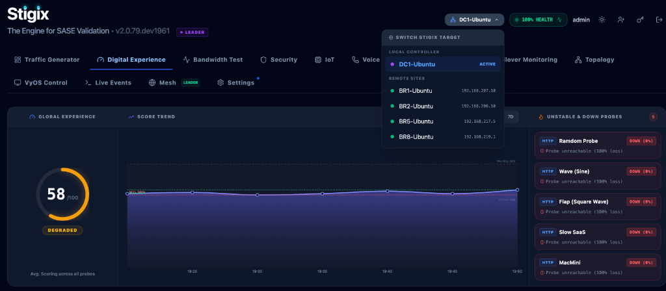This screenshot has height=291, width=666.
Task: Click the Mesh globe icon
Action: 152,82
